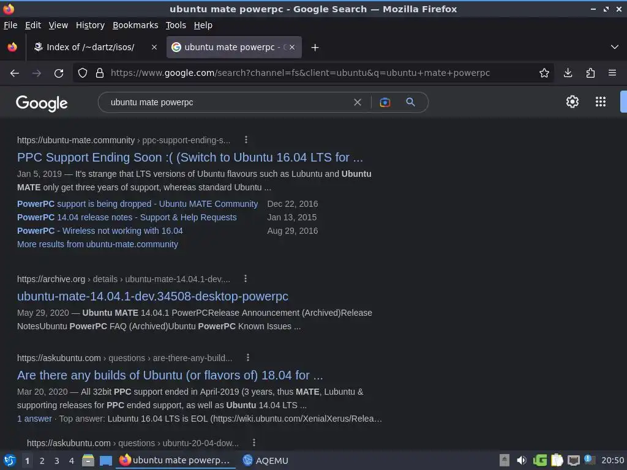This screenshot has height=470, width=627.
Task: Focus AQEMU window in taskbar
Action: (x=266, y=460)
